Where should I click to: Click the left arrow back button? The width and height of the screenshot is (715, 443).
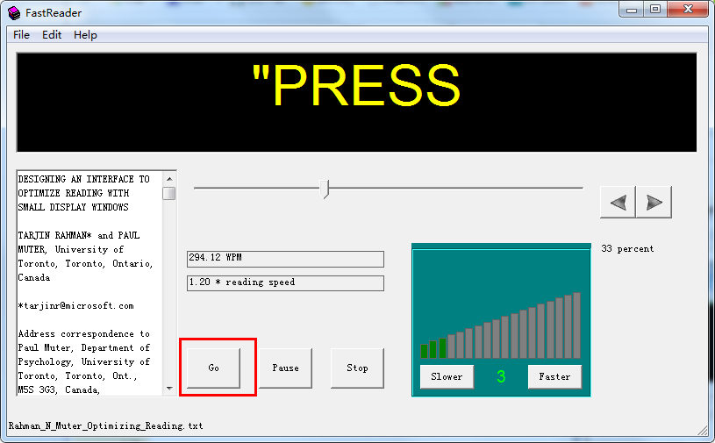618,202
